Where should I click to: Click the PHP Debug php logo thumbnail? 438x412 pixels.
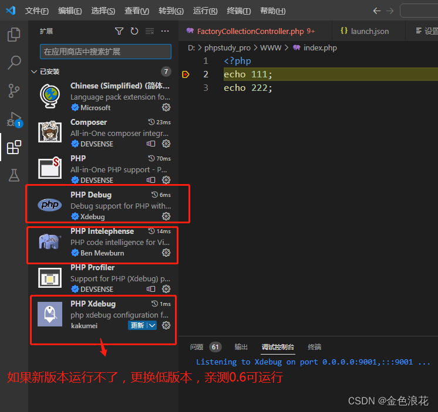click(x=50, y=205)
